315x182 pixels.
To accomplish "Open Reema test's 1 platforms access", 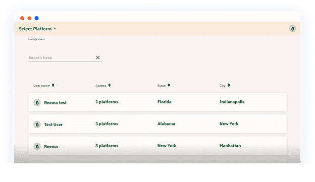I will coord(107,102).
